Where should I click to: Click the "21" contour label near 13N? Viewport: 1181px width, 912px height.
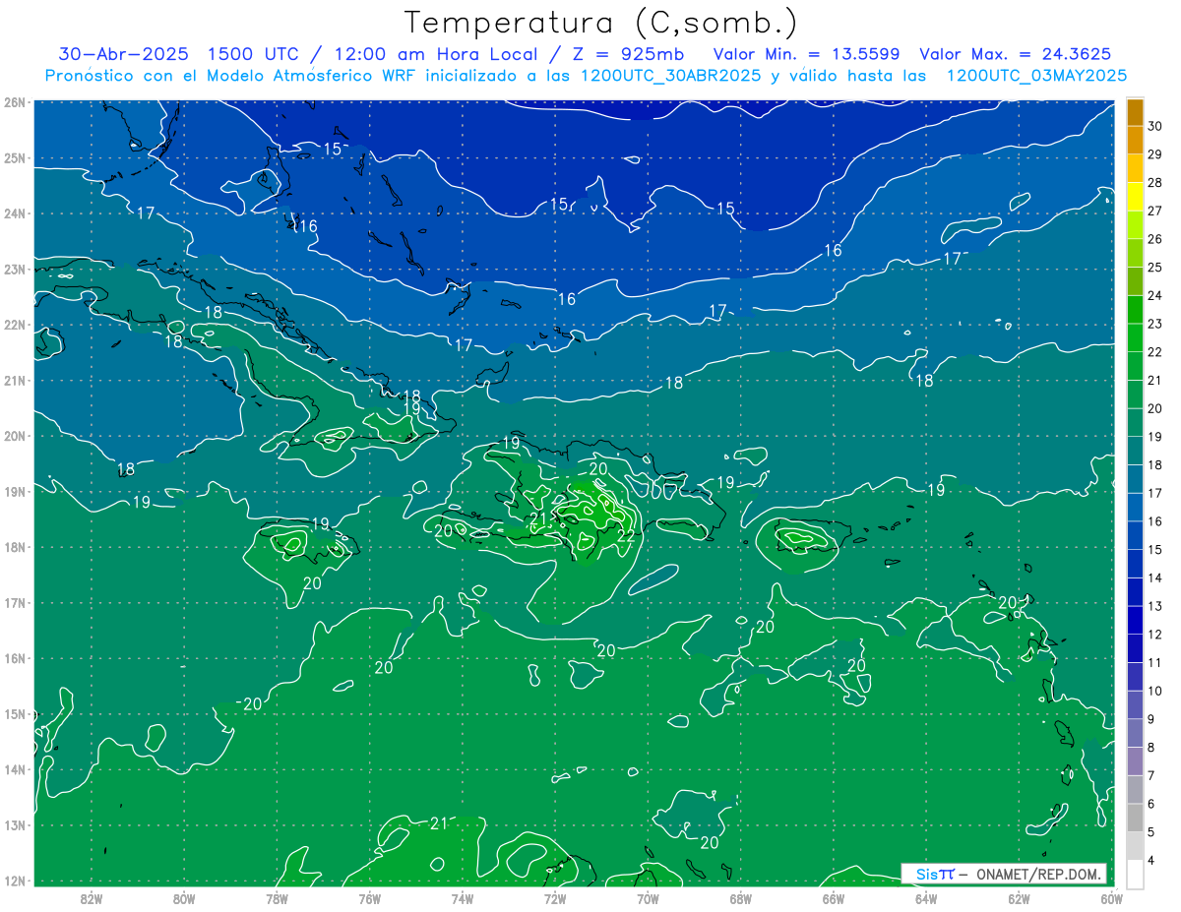pyautogui.click(x=439, y=822)
